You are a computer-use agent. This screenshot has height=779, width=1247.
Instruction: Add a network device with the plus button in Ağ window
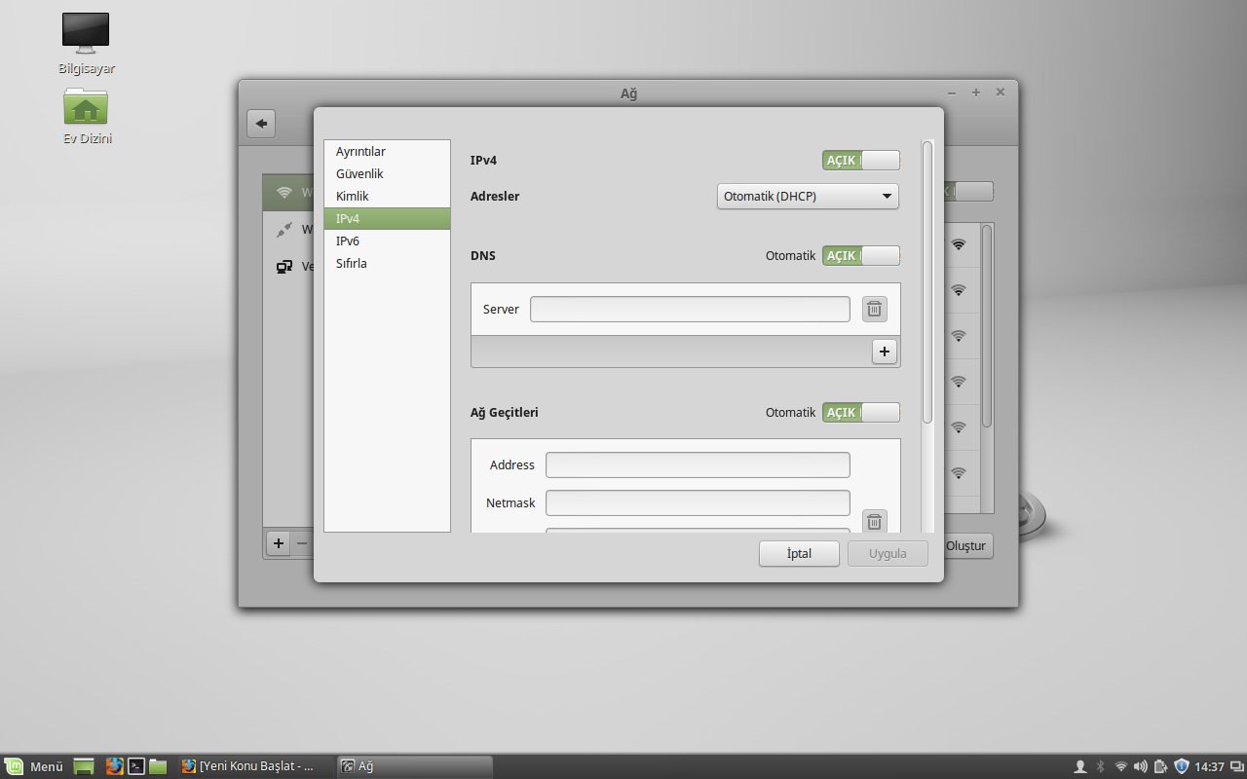point(279,543)
